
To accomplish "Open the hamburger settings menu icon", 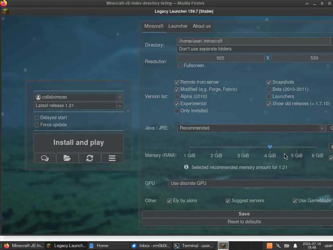I will [112, 158].
